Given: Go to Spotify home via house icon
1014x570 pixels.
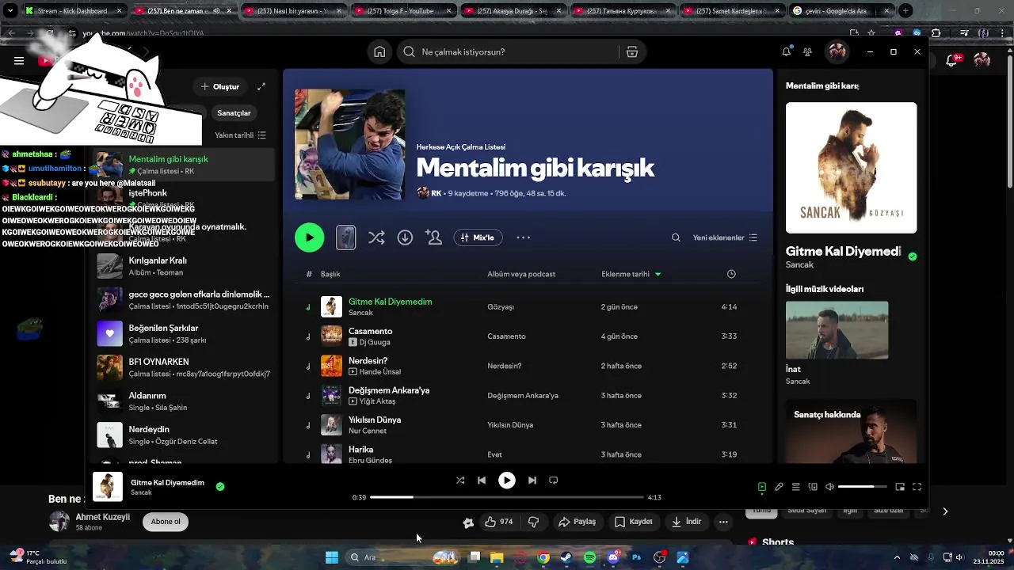Looking at the screenshot, I should point(379,51).
